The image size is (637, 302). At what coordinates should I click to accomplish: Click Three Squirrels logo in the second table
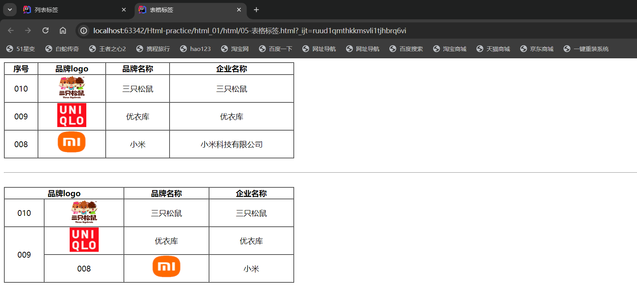(x=84, y=212)
